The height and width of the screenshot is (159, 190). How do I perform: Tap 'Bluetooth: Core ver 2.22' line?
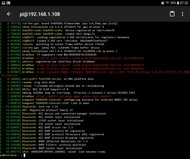[x=29, y=107]
